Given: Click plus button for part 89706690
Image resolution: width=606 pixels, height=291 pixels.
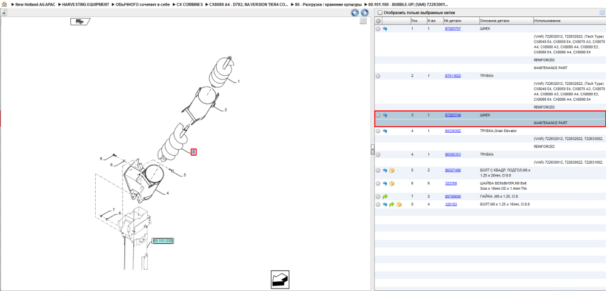Looking at the screenshot, I should [x=378, y=196].
